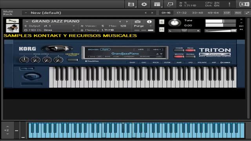
Task: Open the Multi Rack preset dropdown arrow
Action: pyautogui.click(x=26, y=13)
